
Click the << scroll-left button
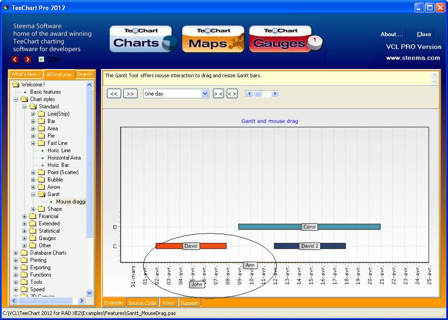click(114, 94)
